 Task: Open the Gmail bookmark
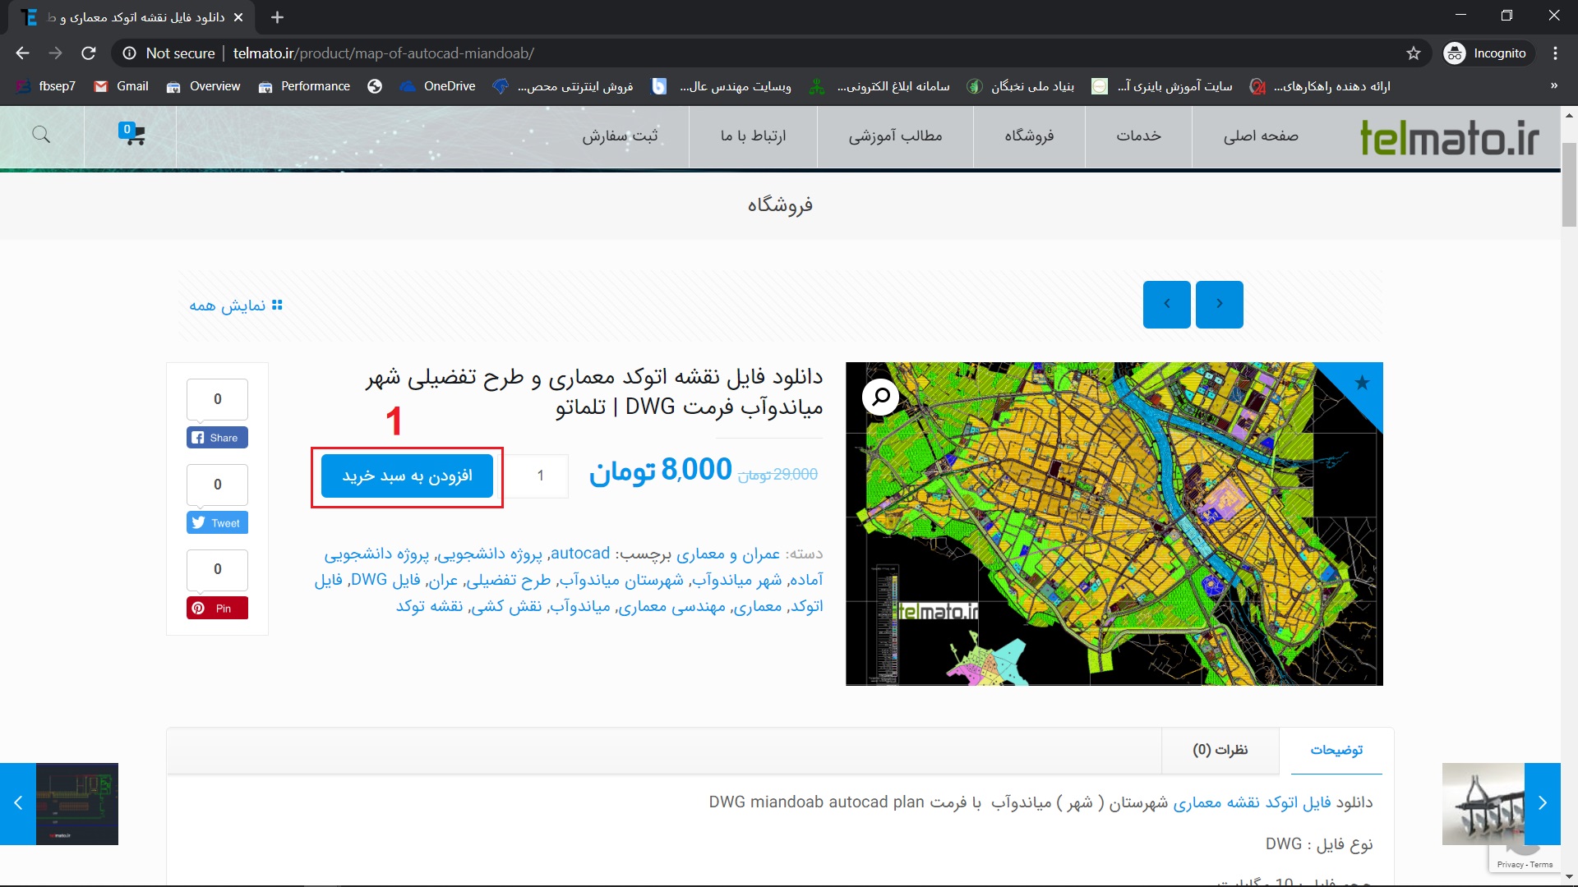pyautogui.click(x=122, y=86)
